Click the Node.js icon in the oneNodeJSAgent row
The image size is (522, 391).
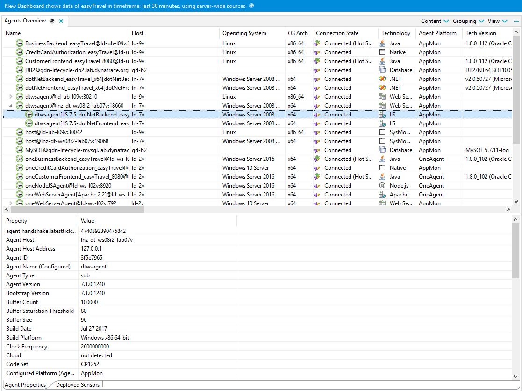[x=383, y=186]
